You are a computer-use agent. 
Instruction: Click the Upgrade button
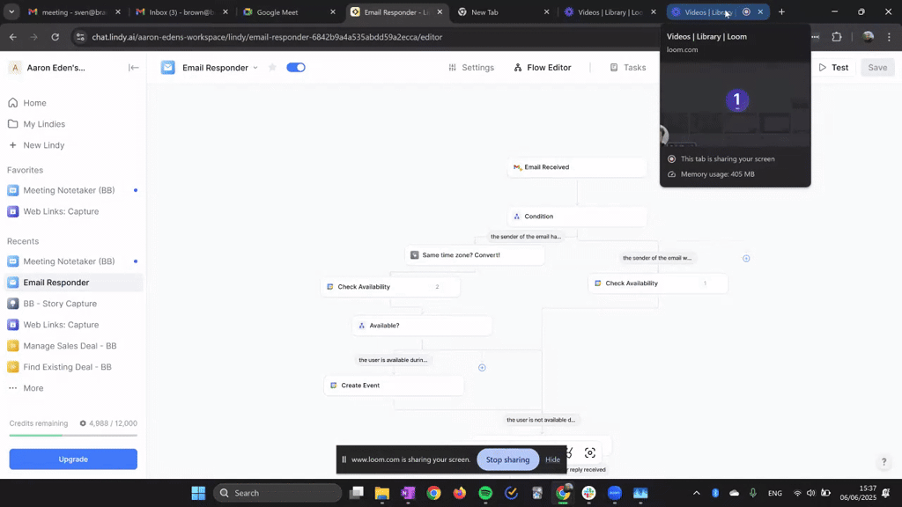73,459
